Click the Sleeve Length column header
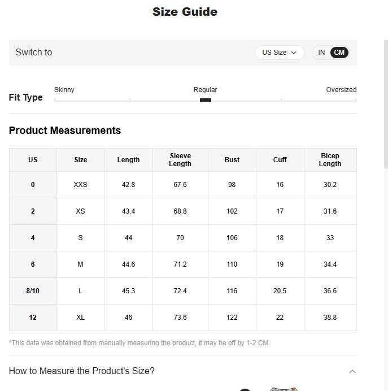 180,160
